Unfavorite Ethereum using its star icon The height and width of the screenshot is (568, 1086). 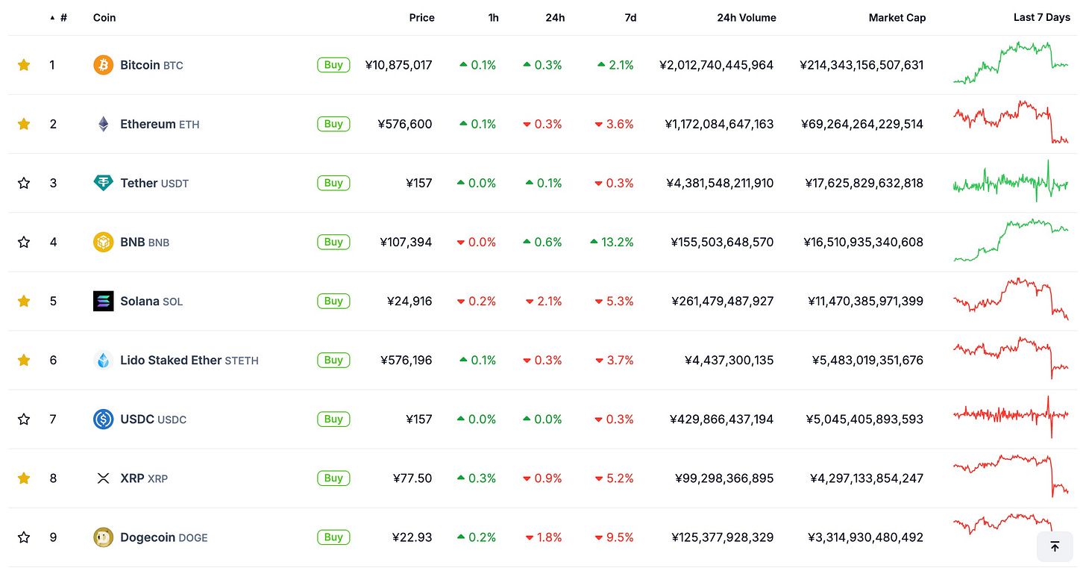[24, 124]
